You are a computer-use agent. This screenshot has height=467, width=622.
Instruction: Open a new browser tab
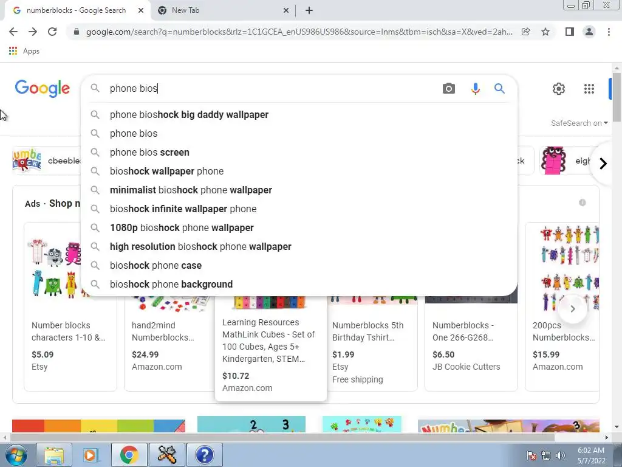(x=309, y=11)
